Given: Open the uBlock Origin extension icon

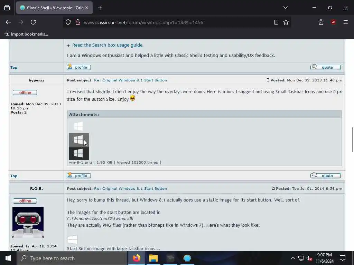Looking at the screenshot, I should pyautogui.click(x=333, y=22).
